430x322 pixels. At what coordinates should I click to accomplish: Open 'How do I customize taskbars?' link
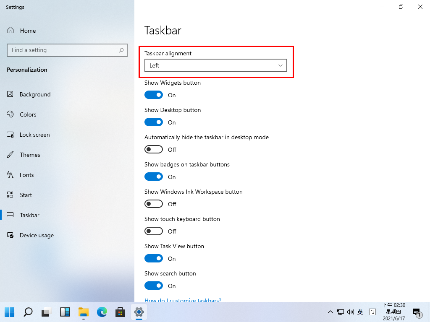tap(183, 300)
